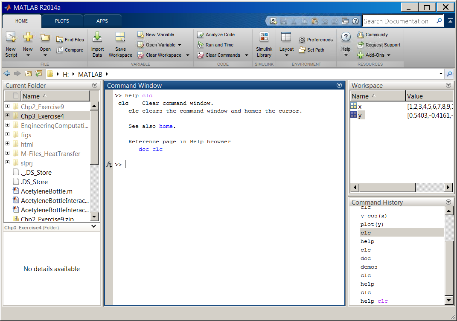Sort Workspace by Value column
This screenshot has width=457, height=321.
(429, 96)
